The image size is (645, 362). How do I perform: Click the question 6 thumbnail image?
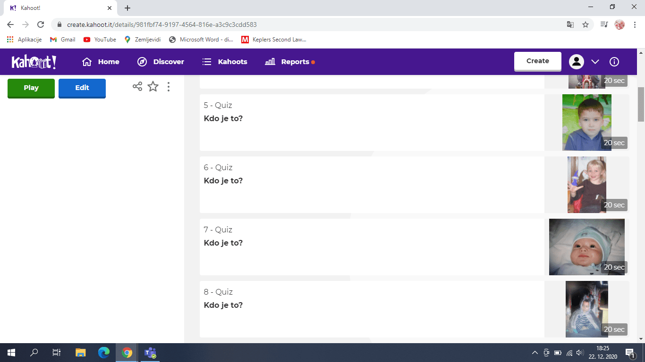click(x=587, y=185)
